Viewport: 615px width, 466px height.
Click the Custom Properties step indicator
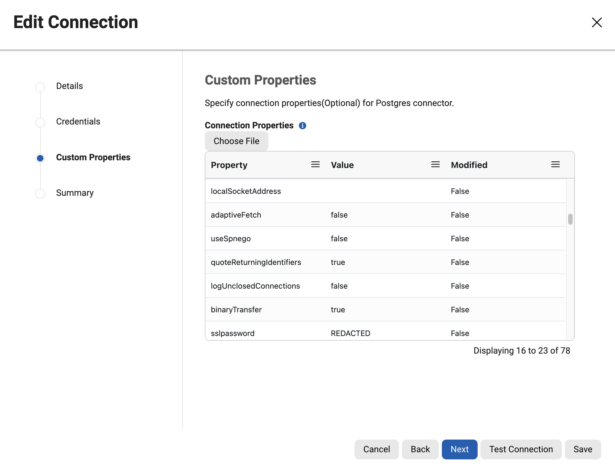tap(40, 158)
